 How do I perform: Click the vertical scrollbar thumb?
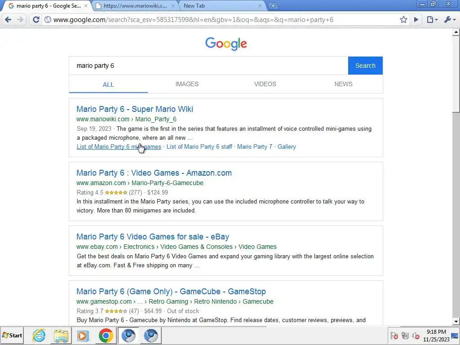coord(456,74)
